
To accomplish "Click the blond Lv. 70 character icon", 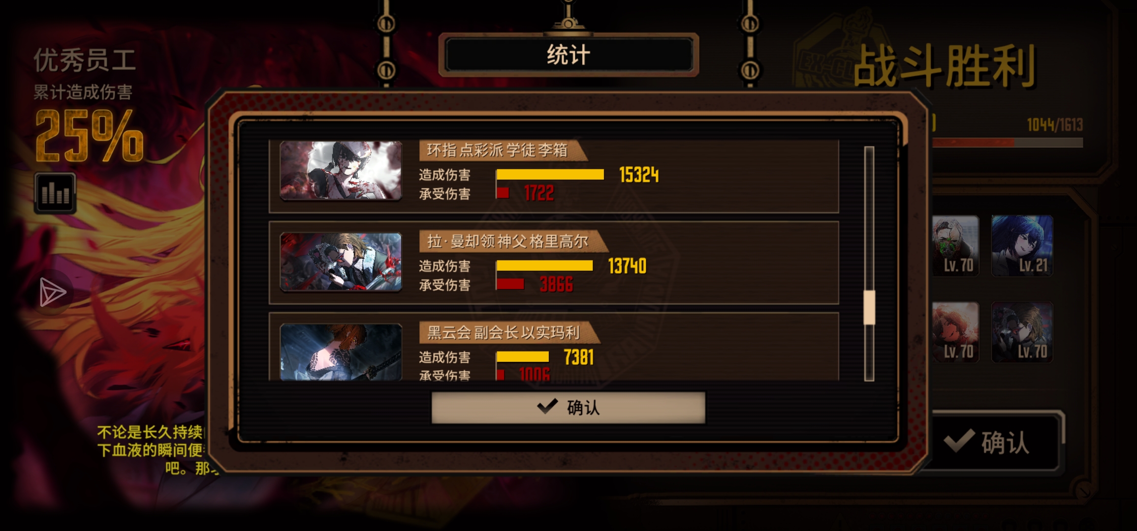I will point(1022,332).
